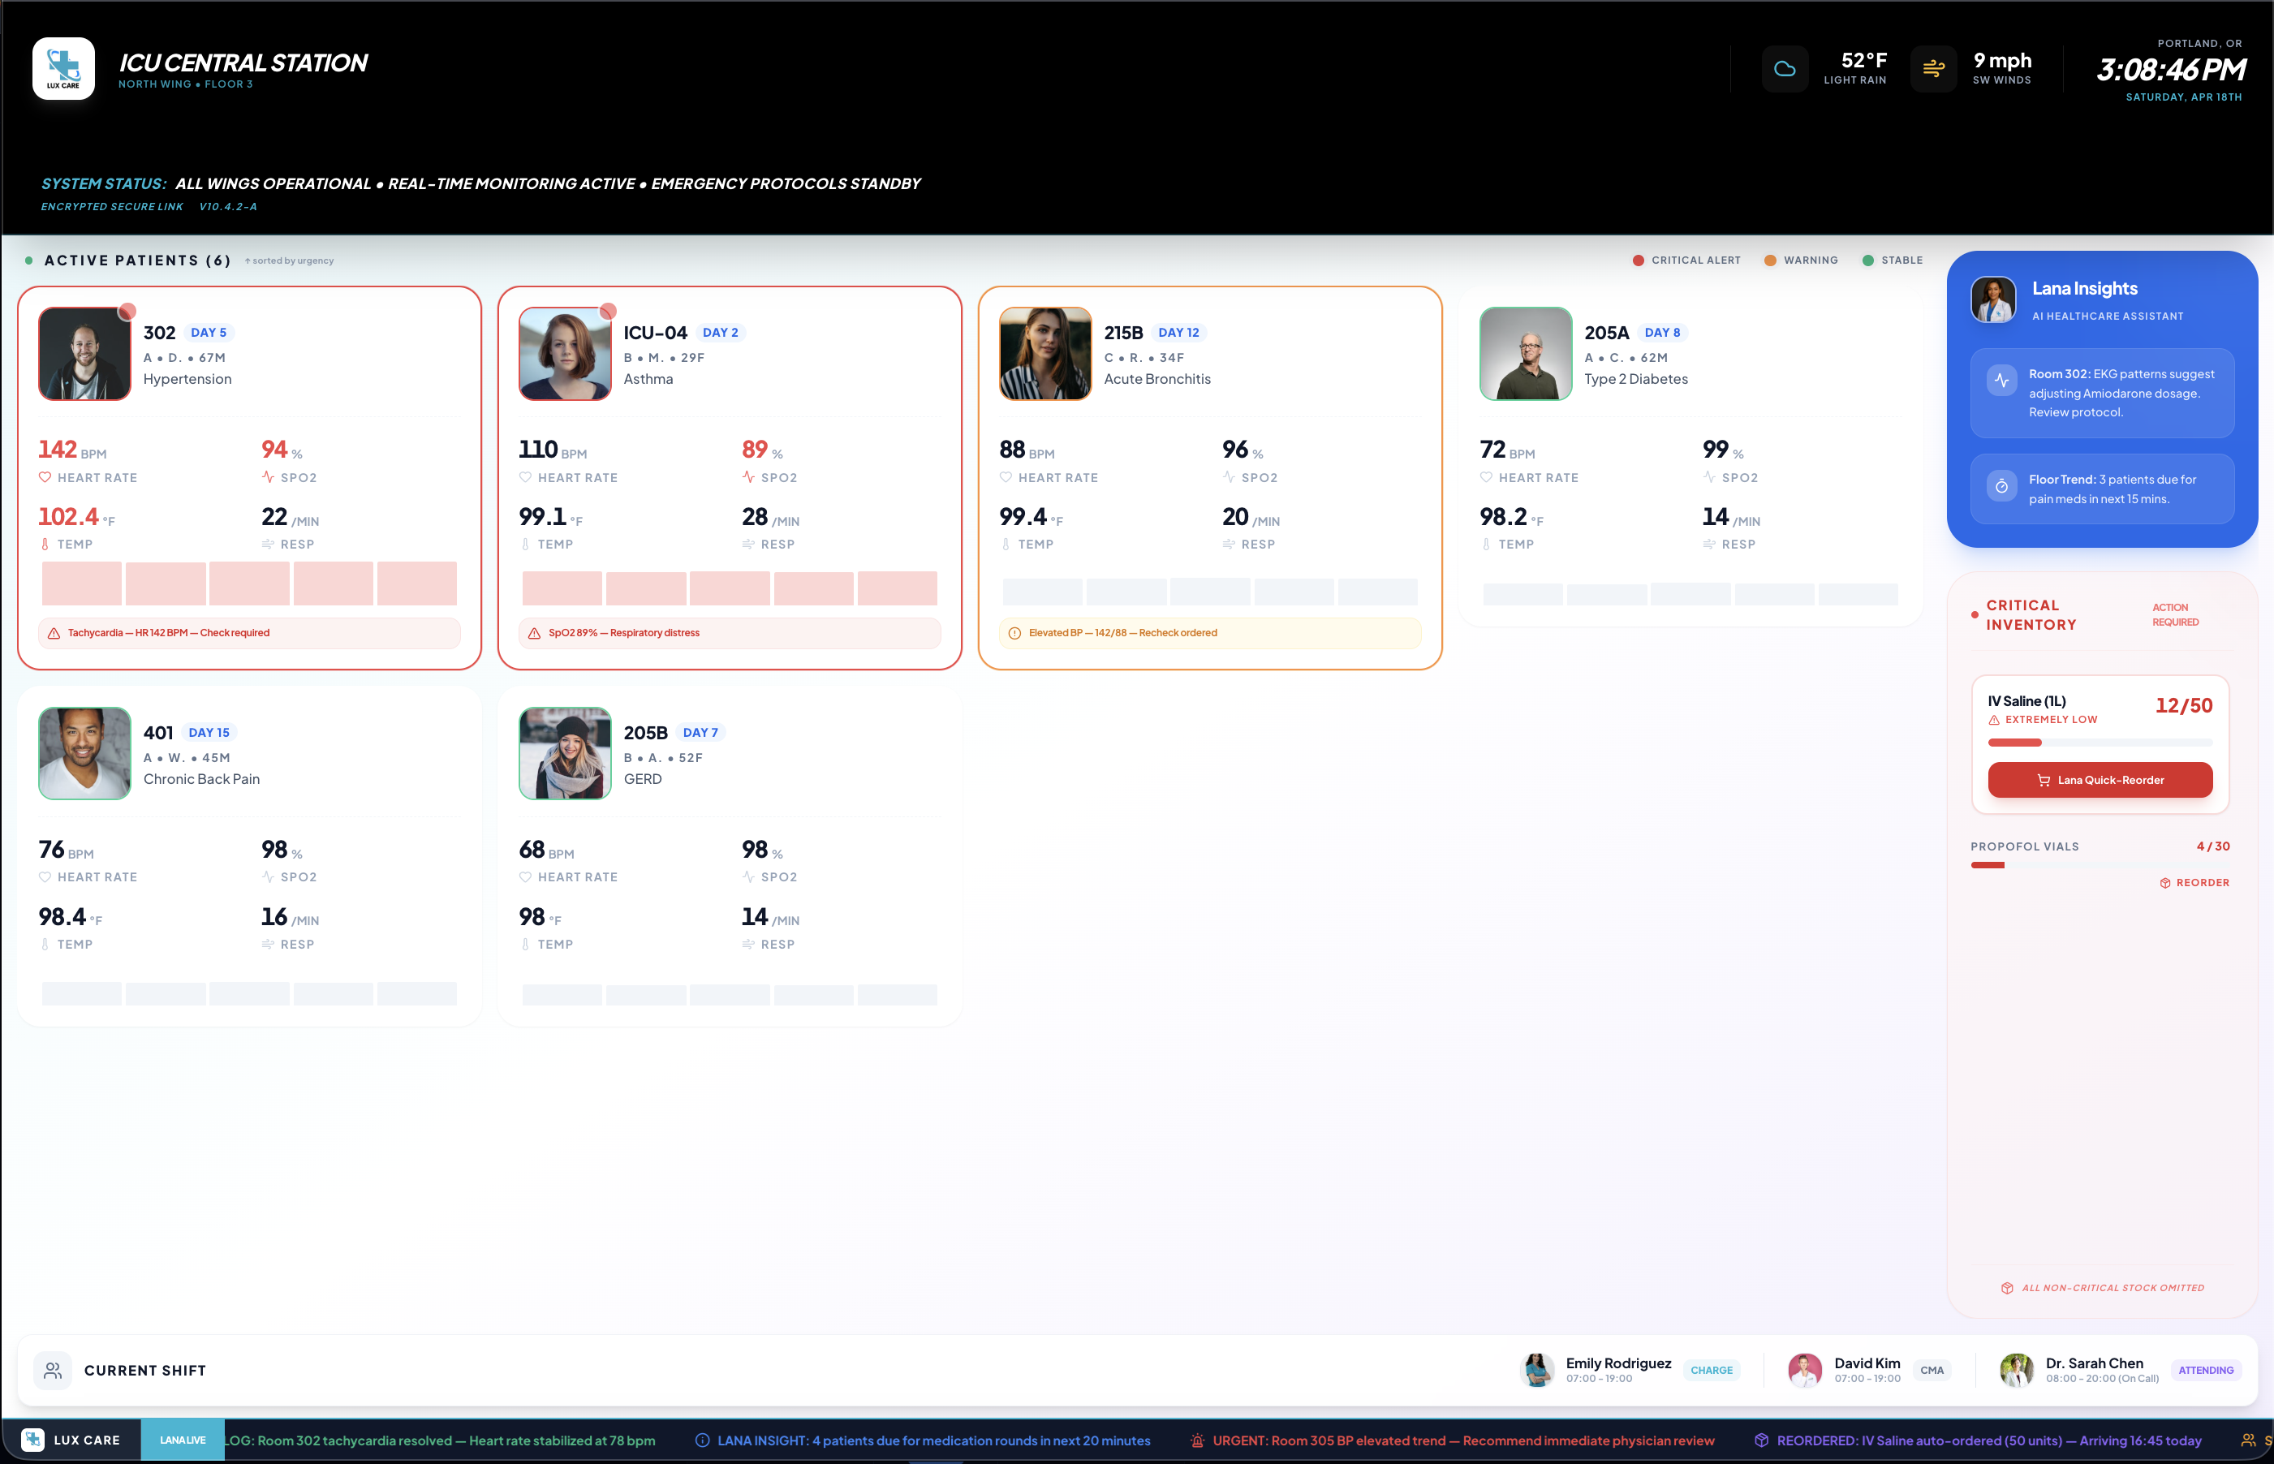Open the Floor Trend pain meds insight
This screenshot has height=1464, width=2274.
tap(2102, 489)
